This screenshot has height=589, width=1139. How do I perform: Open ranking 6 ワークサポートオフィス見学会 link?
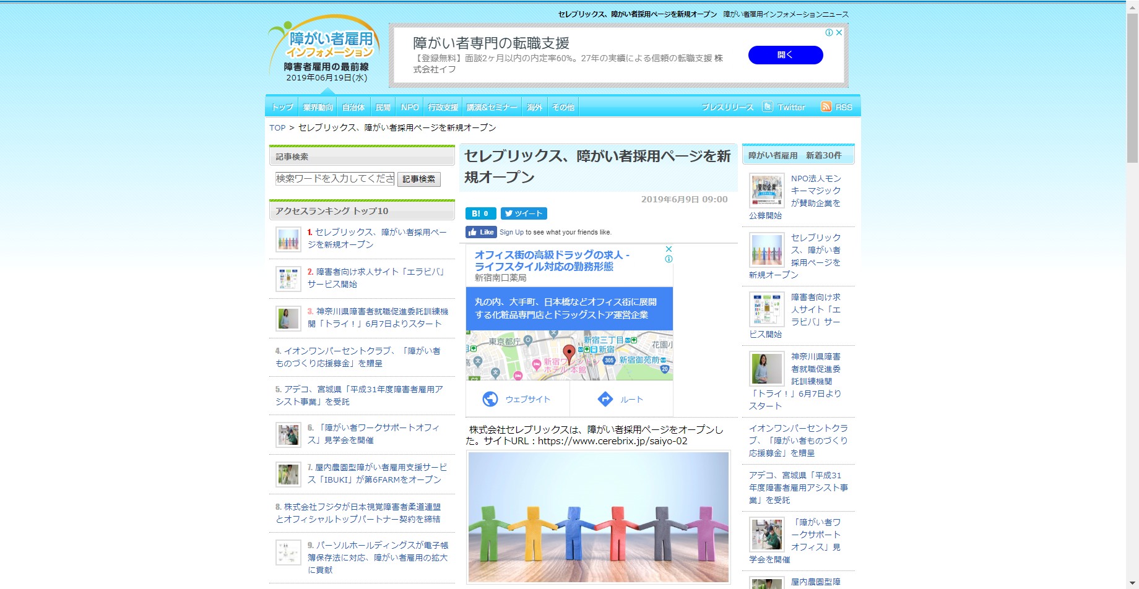click(x=373, y=434)
